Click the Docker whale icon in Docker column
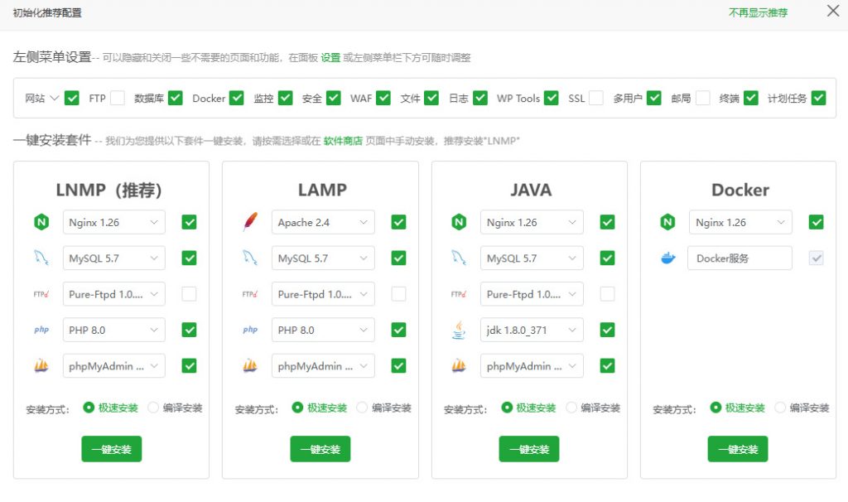 pos(667,258)
